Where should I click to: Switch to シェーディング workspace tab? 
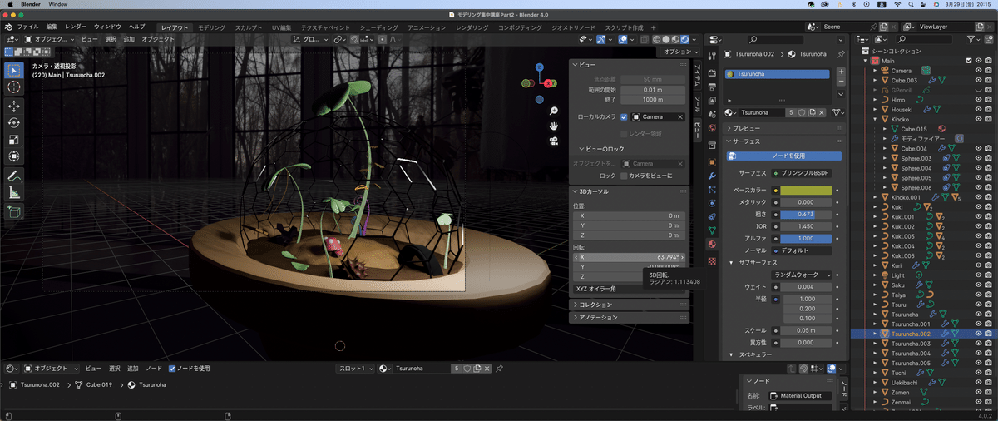click(379, 27)
